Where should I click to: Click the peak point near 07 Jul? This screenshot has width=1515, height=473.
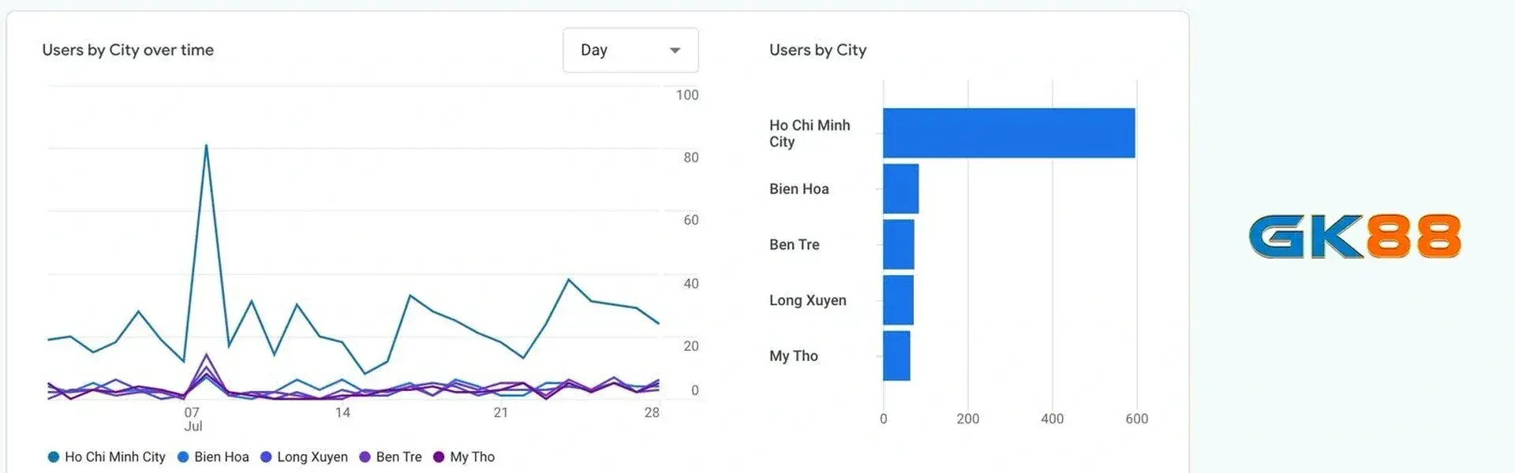(207, 146)
